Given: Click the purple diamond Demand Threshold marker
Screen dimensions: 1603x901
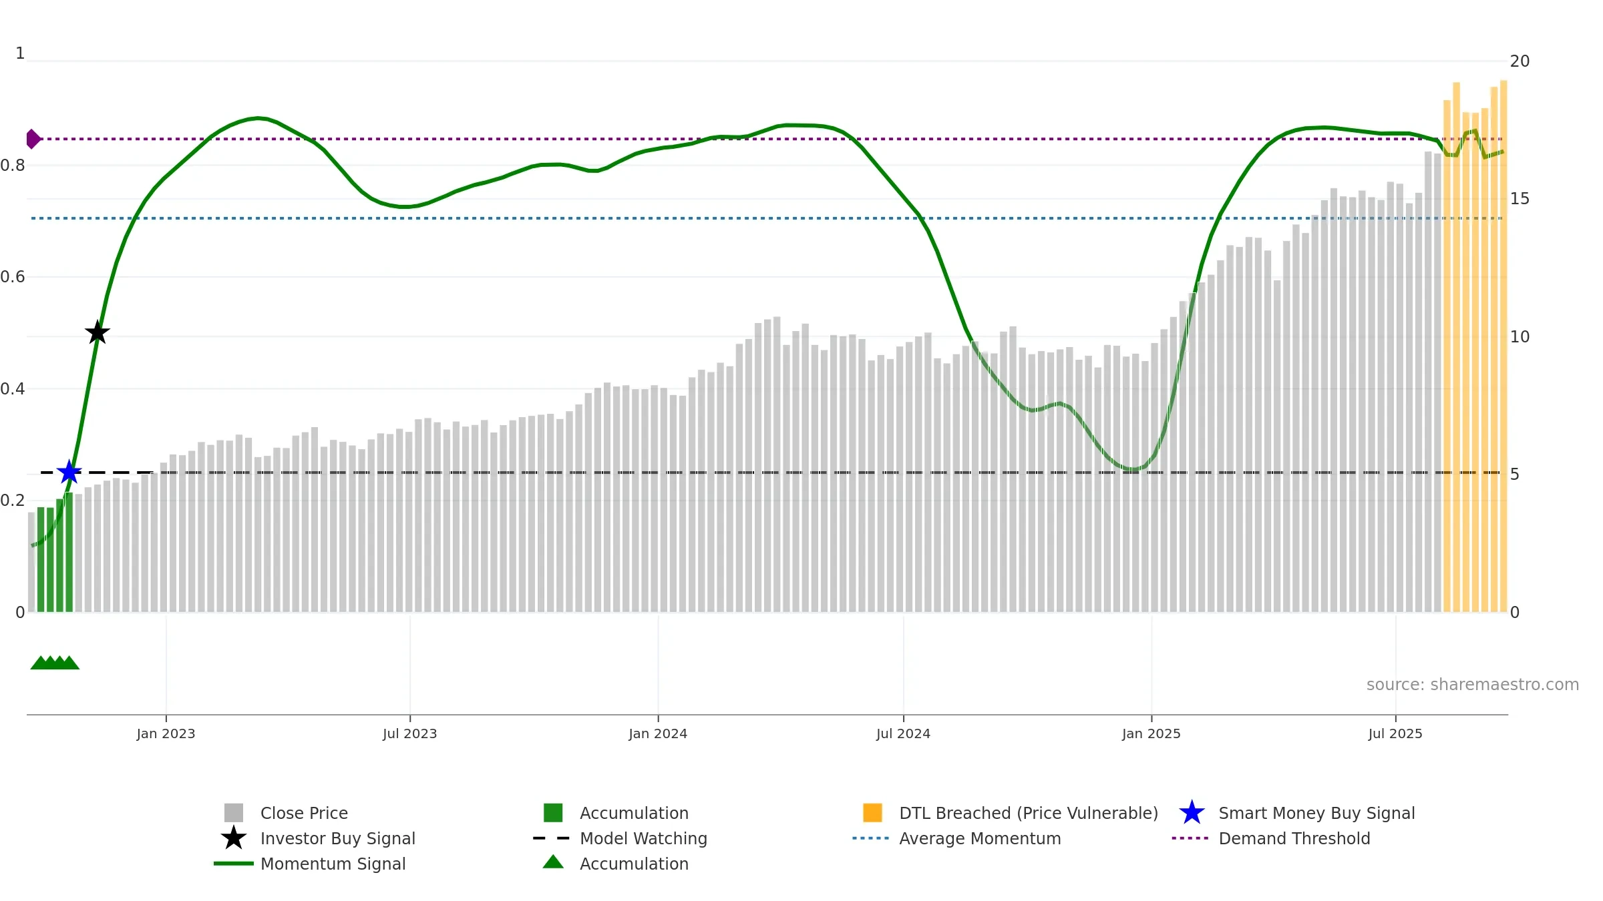Looking at the screenshot, I should (33, 139).
